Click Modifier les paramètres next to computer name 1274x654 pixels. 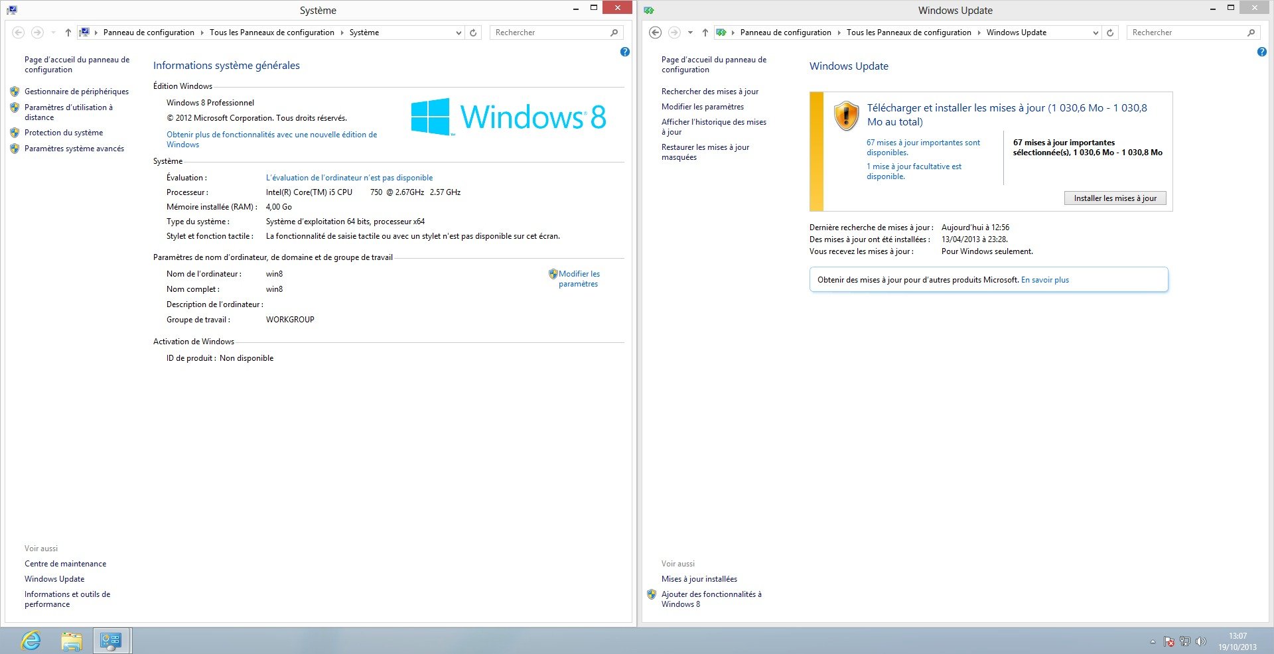point(579,279)
